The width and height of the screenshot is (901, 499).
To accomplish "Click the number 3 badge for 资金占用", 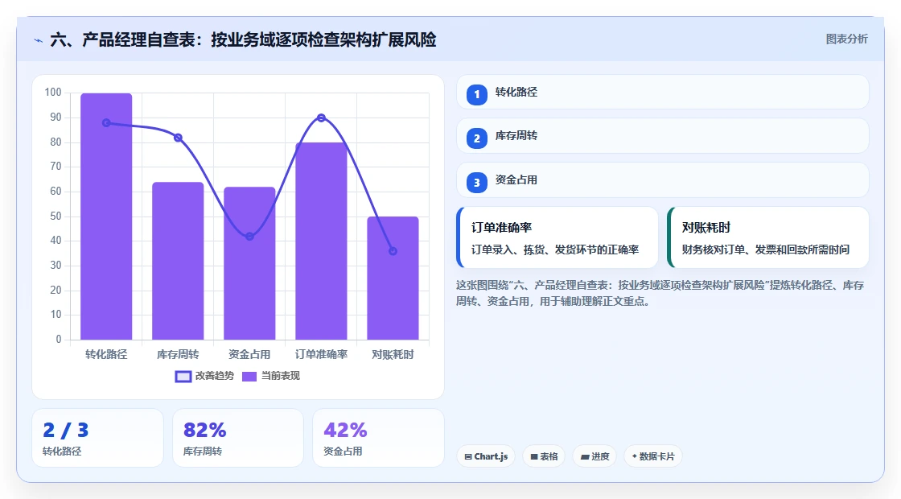I will (476, 182).
